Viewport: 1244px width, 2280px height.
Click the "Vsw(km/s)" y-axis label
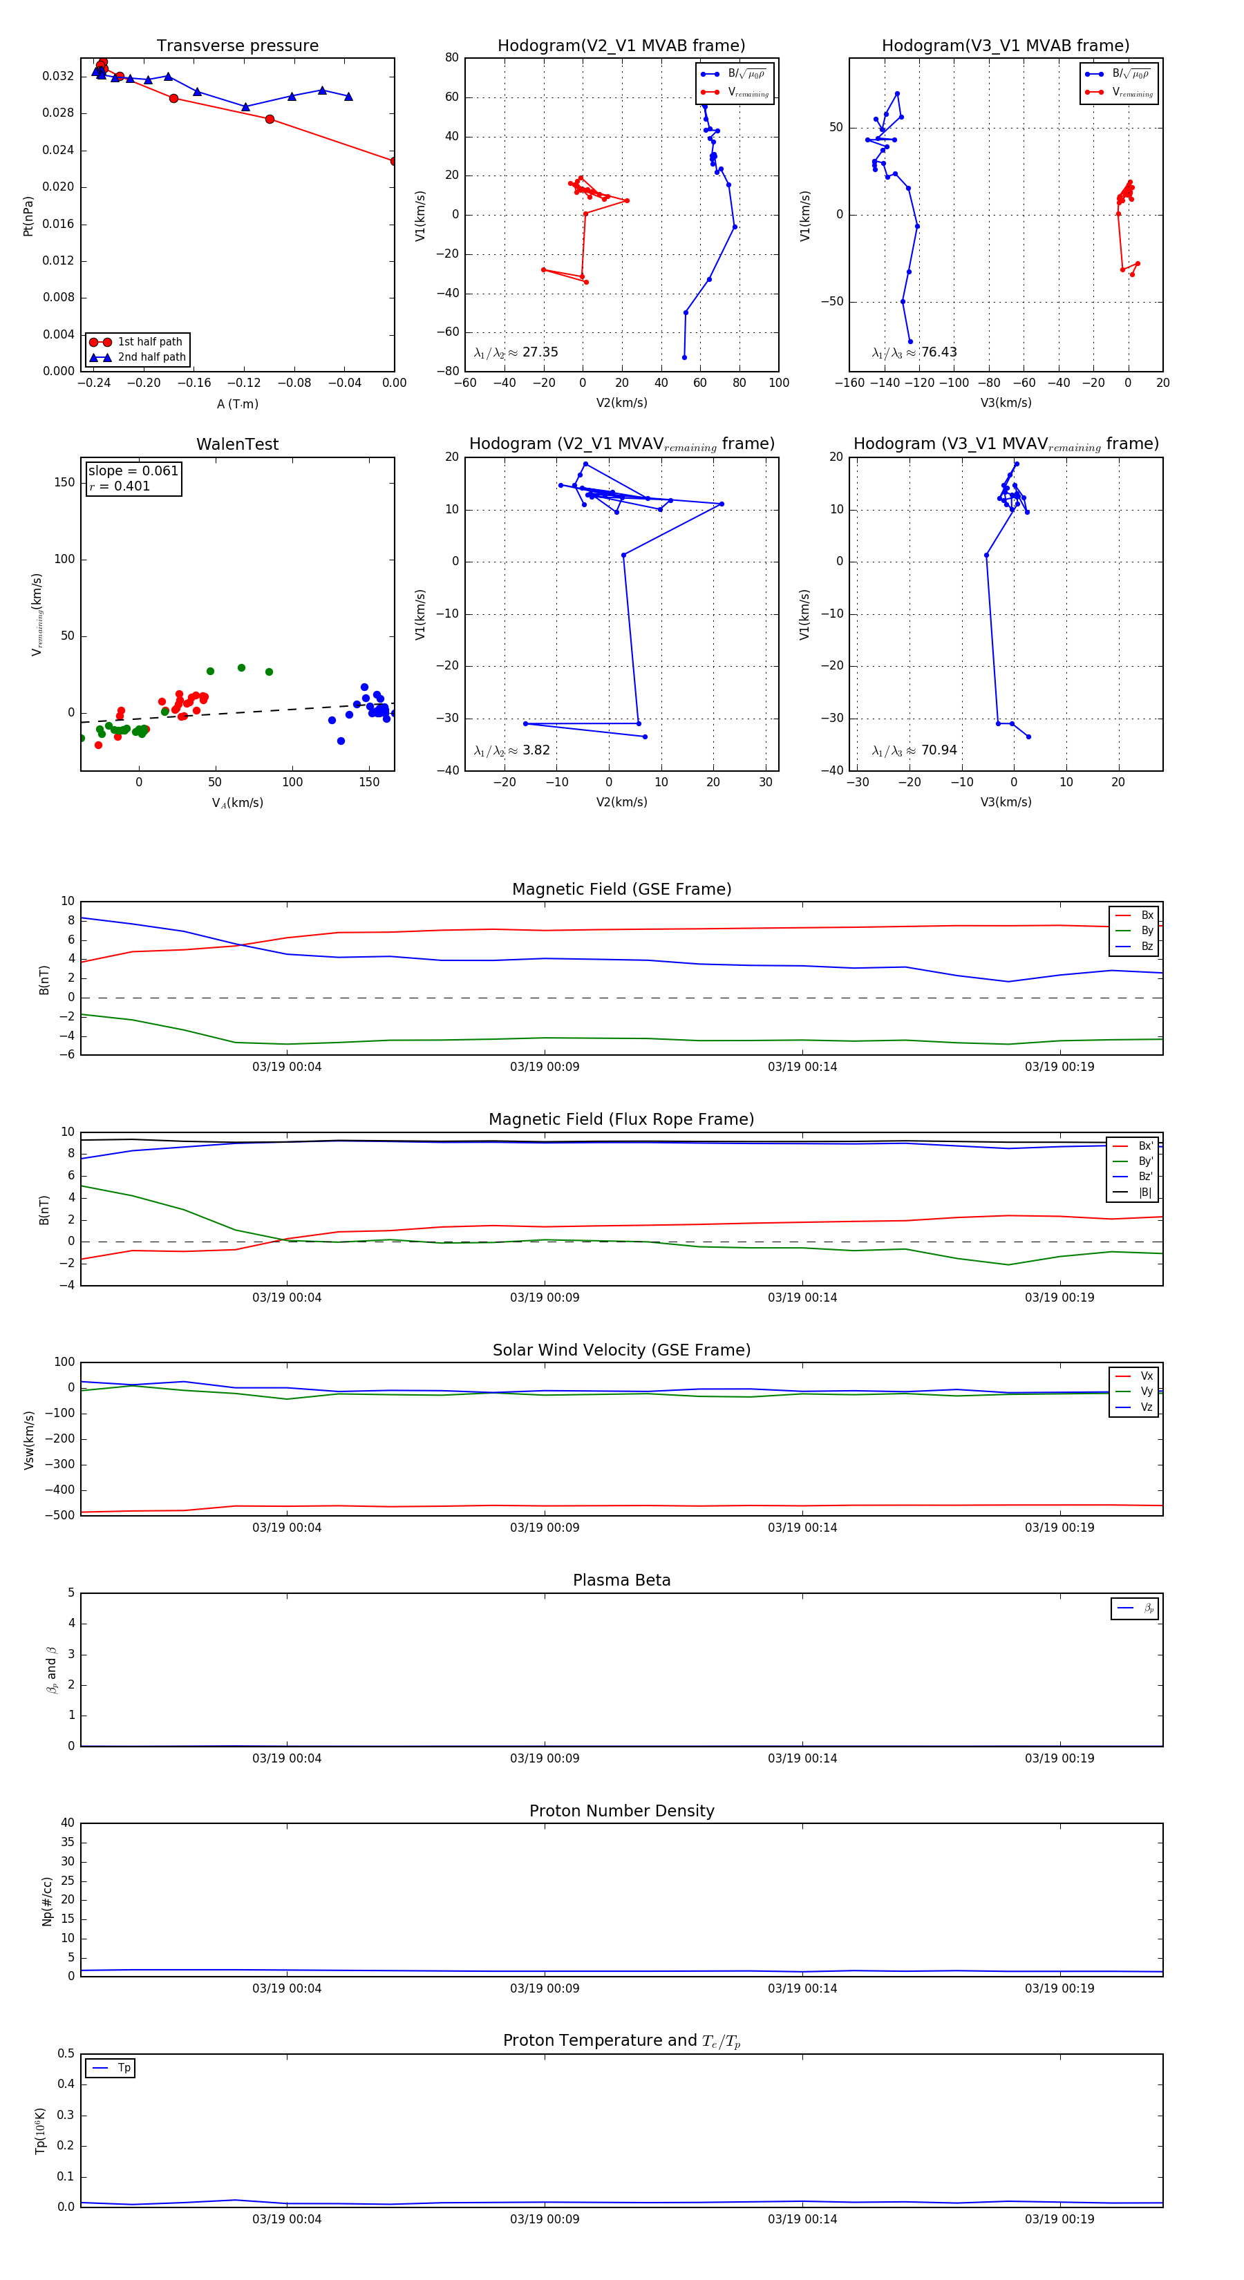(29, 1440)
